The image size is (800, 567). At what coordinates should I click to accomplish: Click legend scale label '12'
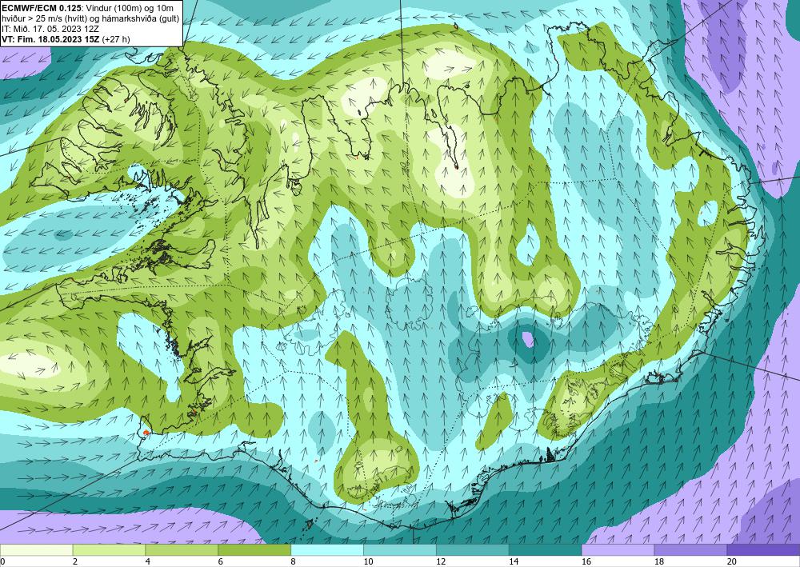441,561
